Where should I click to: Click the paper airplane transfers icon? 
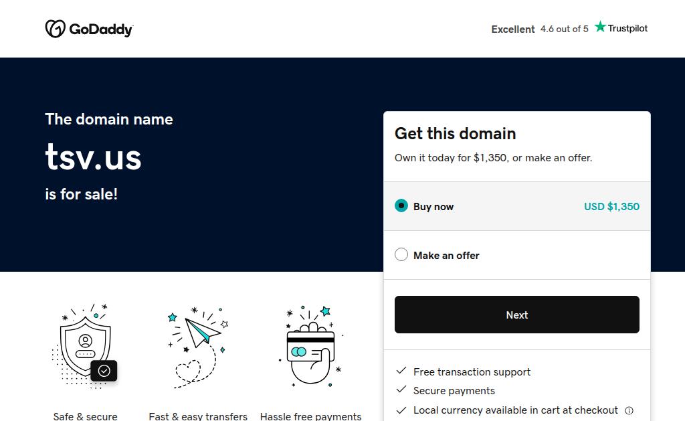click(198, 346)
